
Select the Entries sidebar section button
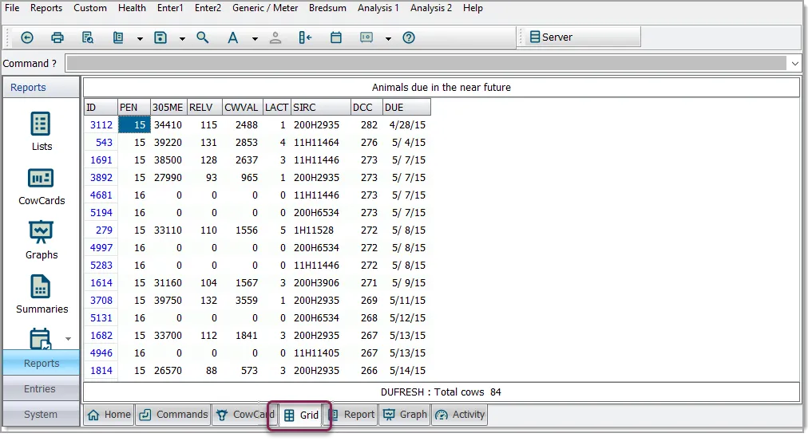pos(40,389)
